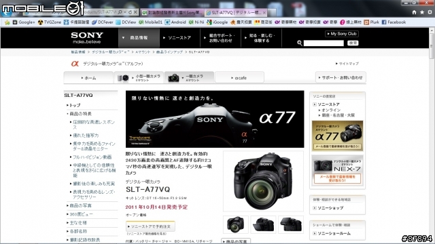Screen dimensions: 435x244
Task: Open the トップ sidebar item
Action: (75, 105)
